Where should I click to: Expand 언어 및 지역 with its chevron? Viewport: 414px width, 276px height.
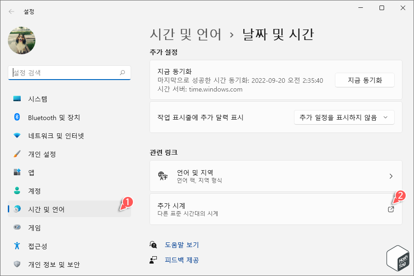pyautogui.click(x=391, y=176)
